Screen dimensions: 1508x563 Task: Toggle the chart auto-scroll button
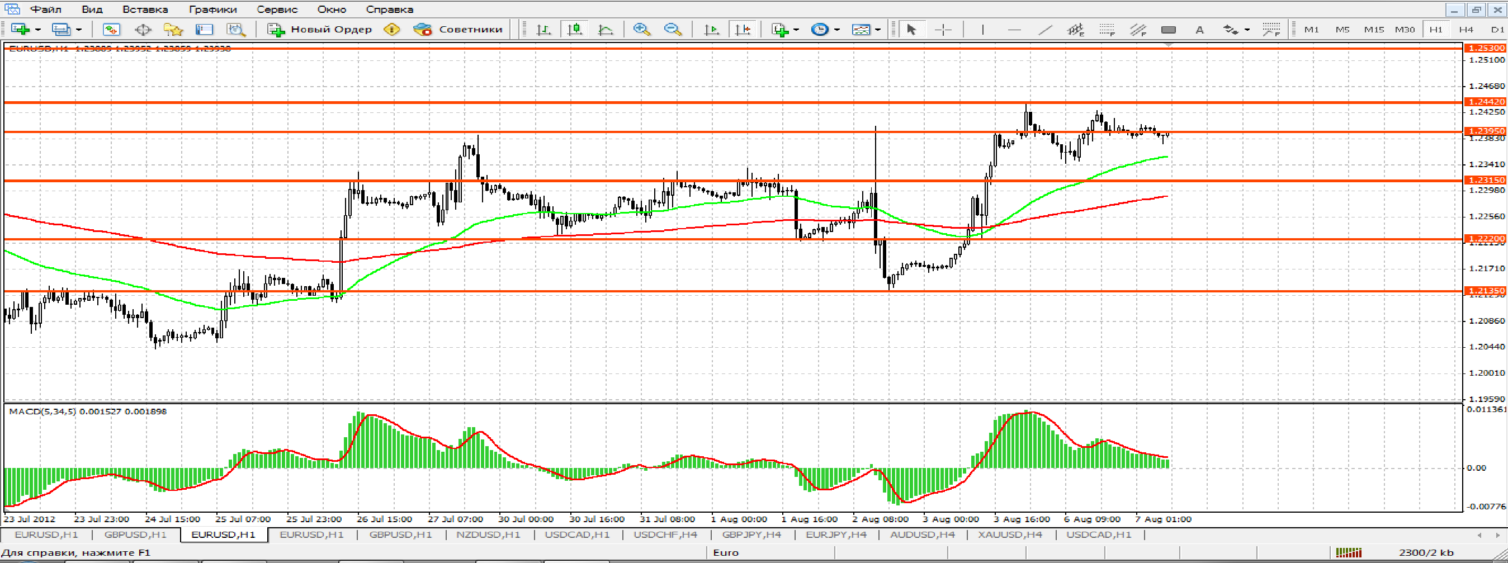(x=711, y=29)
